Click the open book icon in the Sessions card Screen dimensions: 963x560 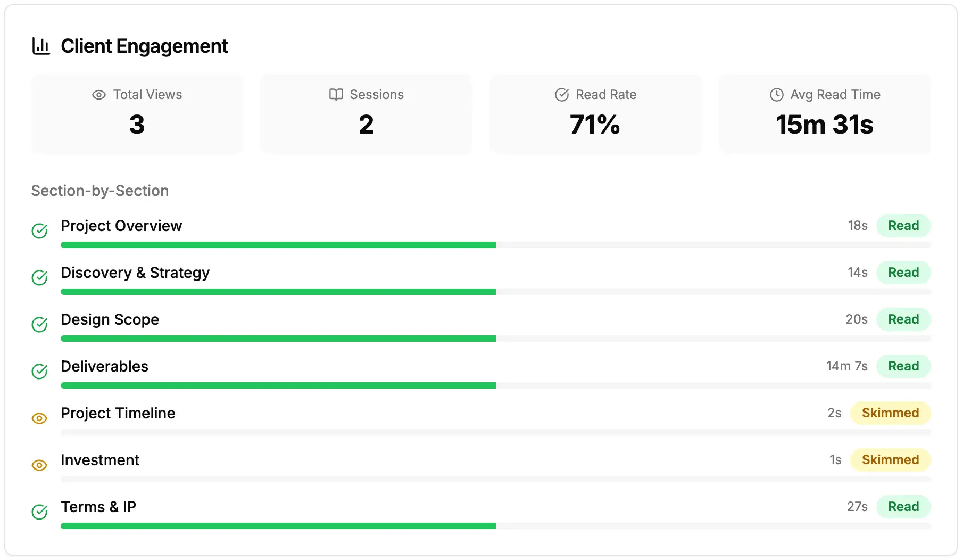[335, 95]
